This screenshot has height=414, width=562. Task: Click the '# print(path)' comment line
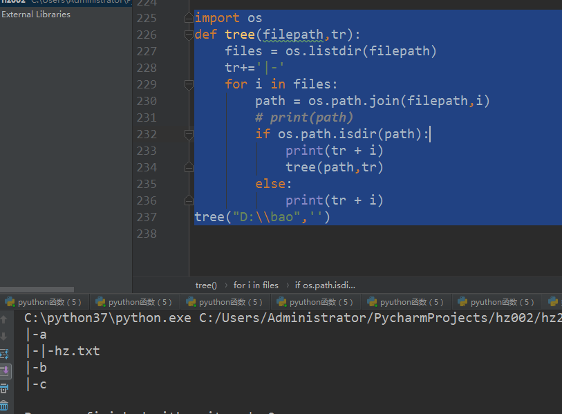coord(304,117)
